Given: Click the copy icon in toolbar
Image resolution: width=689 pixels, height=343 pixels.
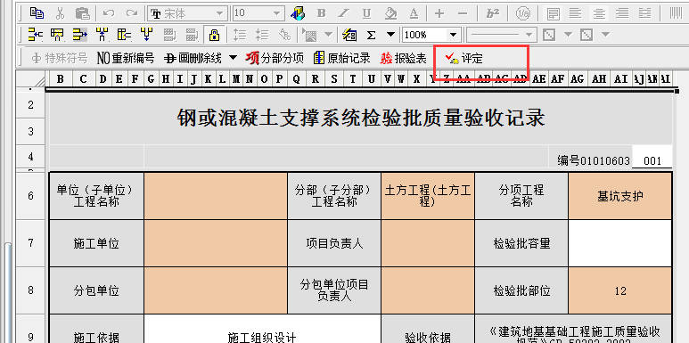Looking at the screenshot, I should [37, 12].
